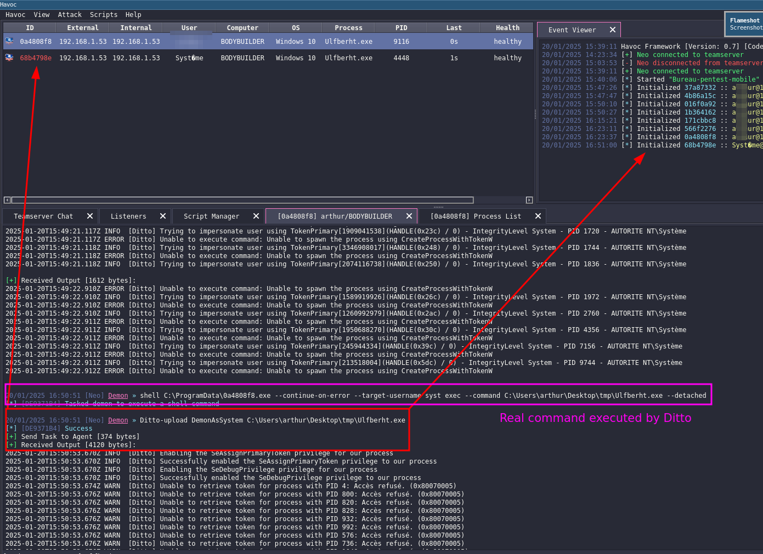Click the horizontal splitter handle above bottom tabs
The height and width of the screenshot is (554, 763).
(438, 207)
